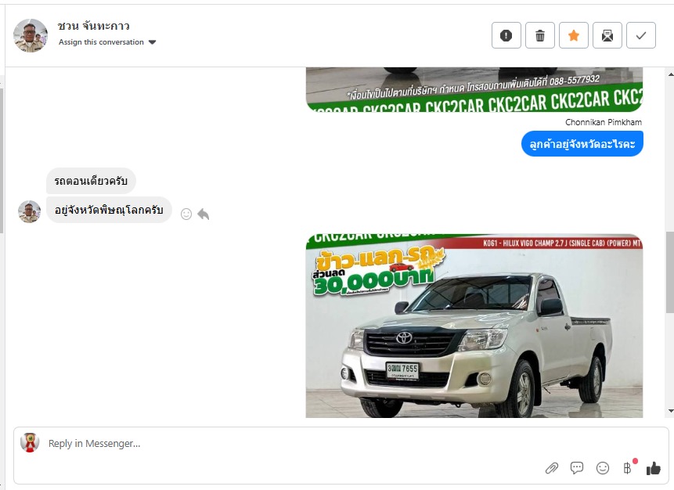
Task: Attach a file with paperclip icon
Action: tap(552, 468)
